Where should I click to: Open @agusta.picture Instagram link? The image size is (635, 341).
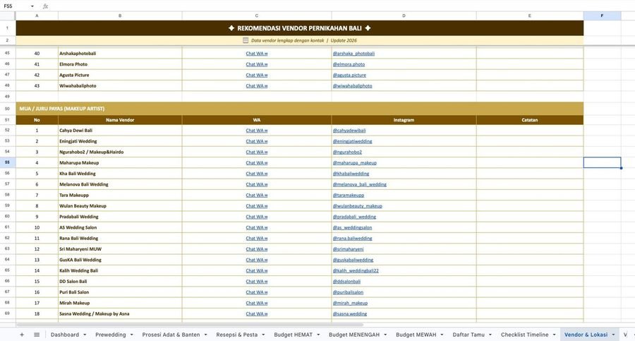pyautogui.click(x=349, y=75)
